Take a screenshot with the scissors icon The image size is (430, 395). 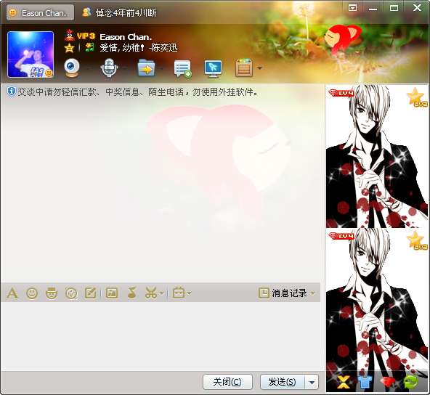(151, 293)
